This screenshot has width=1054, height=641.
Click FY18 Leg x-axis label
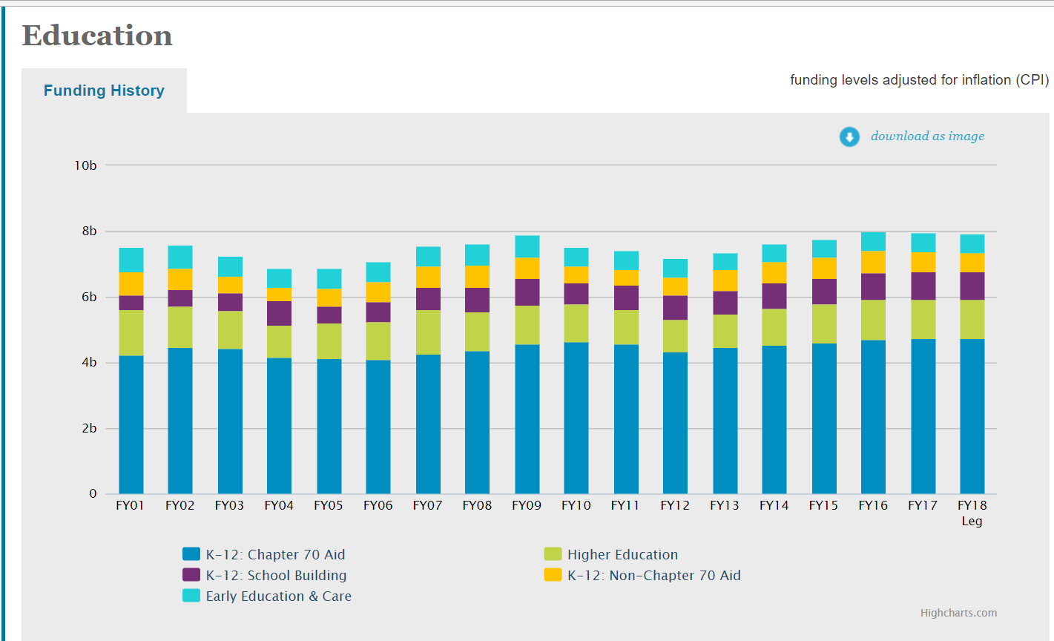pos(972,513)
